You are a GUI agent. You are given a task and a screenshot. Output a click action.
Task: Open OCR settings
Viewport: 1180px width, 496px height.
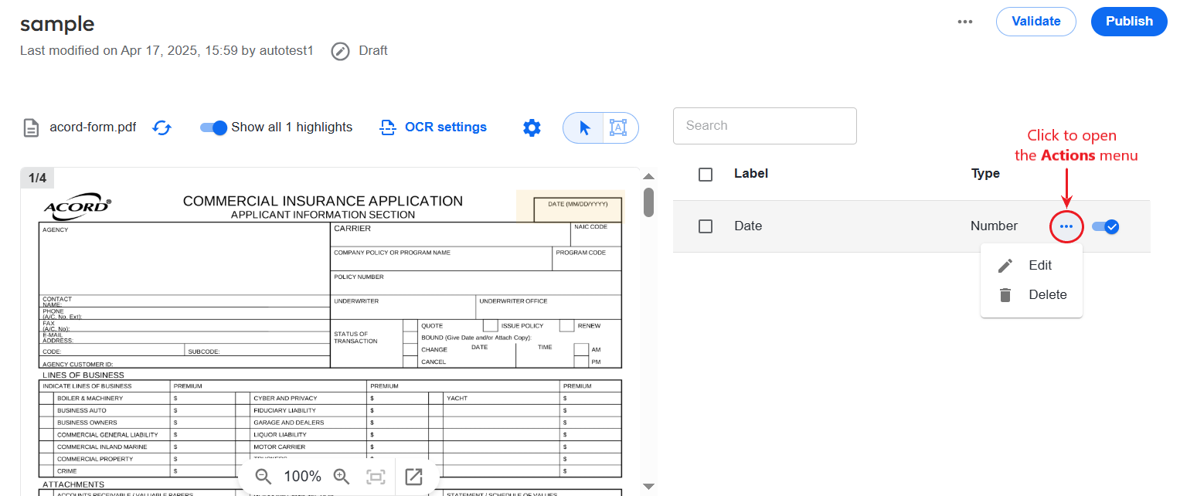tap(434, 127)
